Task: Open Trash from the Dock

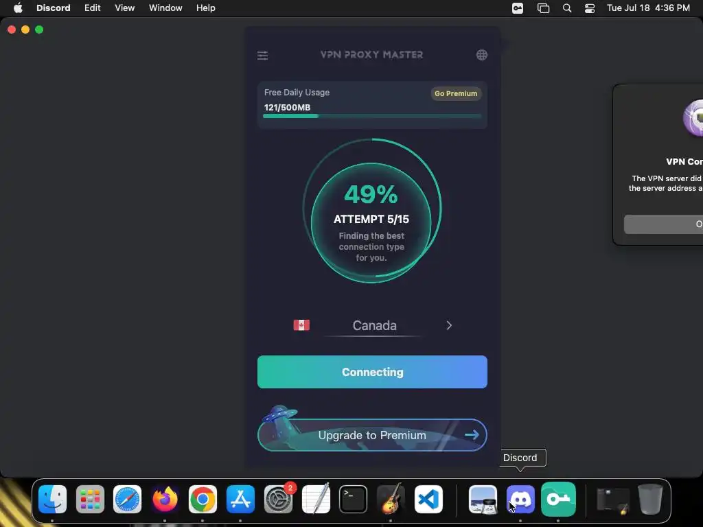Action: pyautogui.click(x=650, y=499)
